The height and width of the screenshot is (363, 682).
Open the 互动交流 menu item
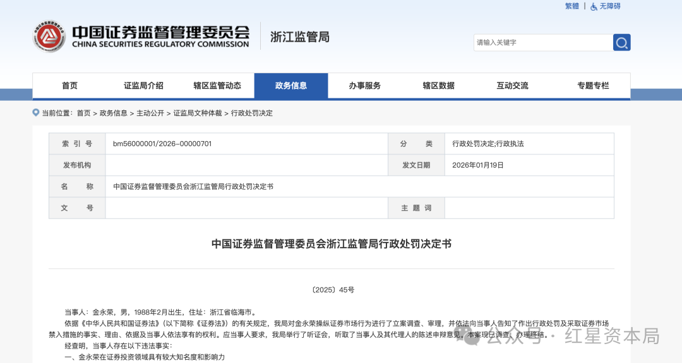click(x=512, y=86)
